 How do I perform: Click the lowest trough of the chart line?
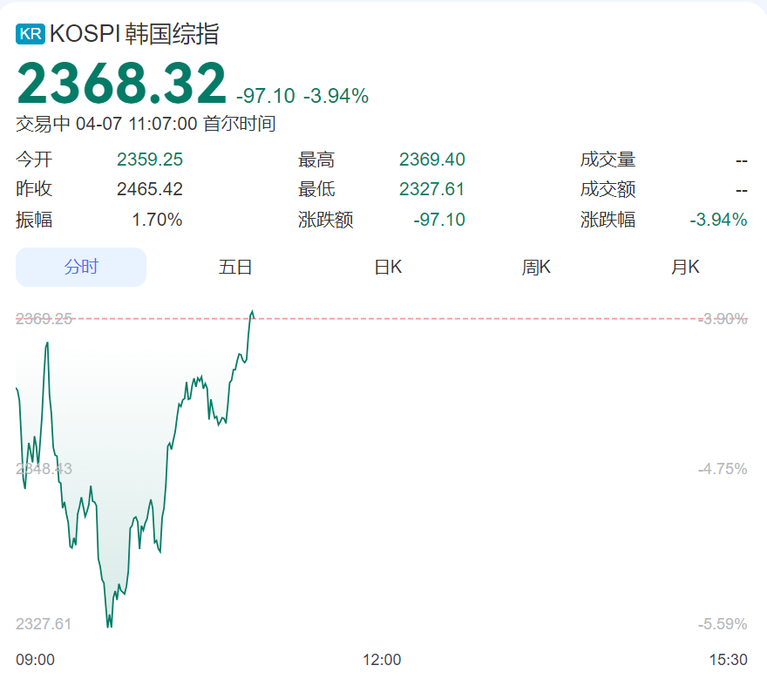tap(109, 625)
